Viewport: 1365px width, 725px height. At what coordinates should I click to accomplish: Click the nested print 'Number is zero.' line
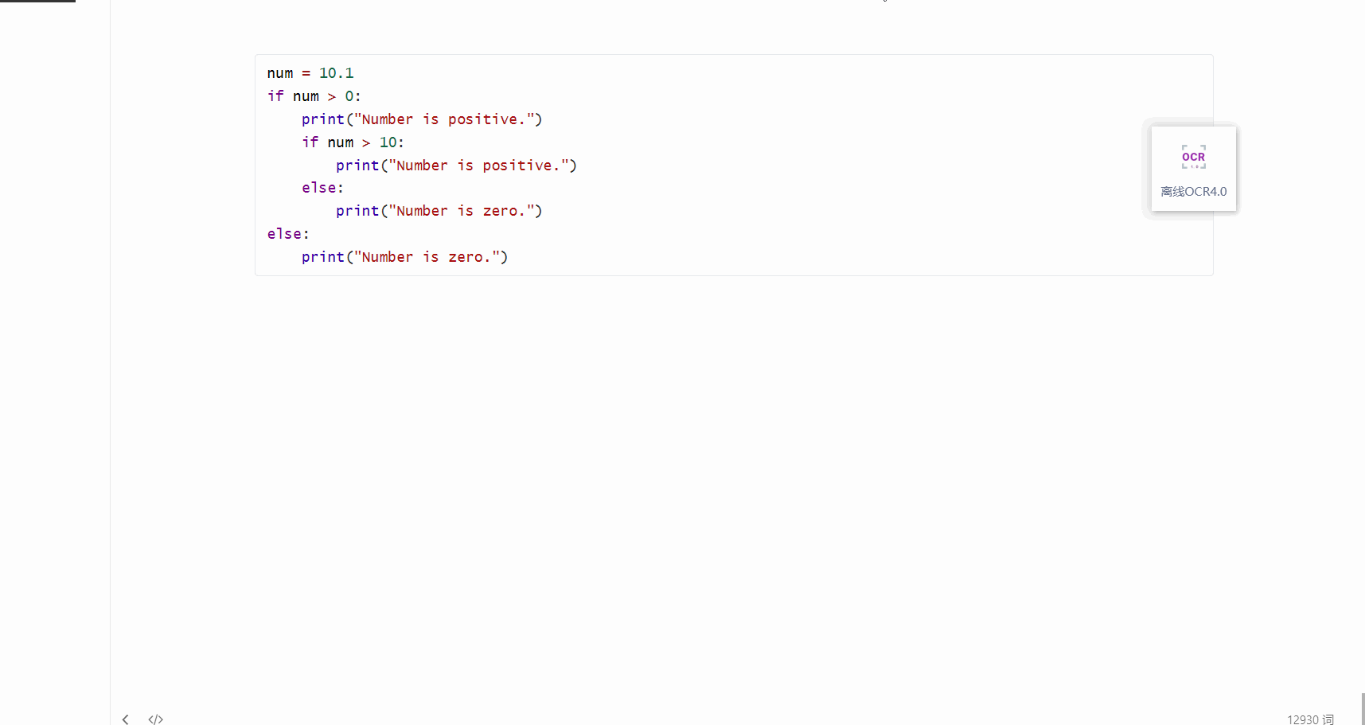(x=439, y=211)
